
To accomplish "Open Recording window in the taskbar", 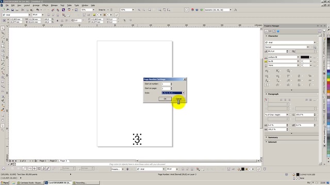I will pos(86,183).
